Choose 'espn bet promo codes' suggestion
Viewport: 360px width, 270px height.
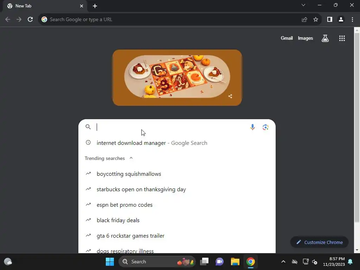tap(177, 205)
